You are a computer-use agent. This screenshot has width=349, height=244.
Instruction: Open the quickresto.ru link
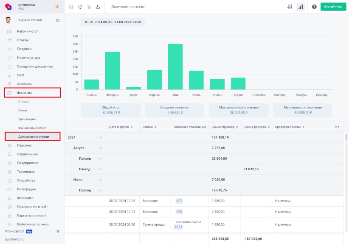(x=15, y=239)
